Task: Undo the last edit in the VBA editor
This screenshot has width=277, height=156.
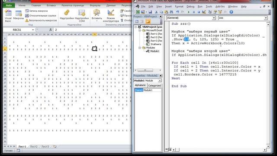Action: coord(177,12)
